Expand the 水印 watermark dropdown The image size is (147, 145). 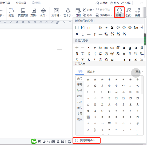43,12
